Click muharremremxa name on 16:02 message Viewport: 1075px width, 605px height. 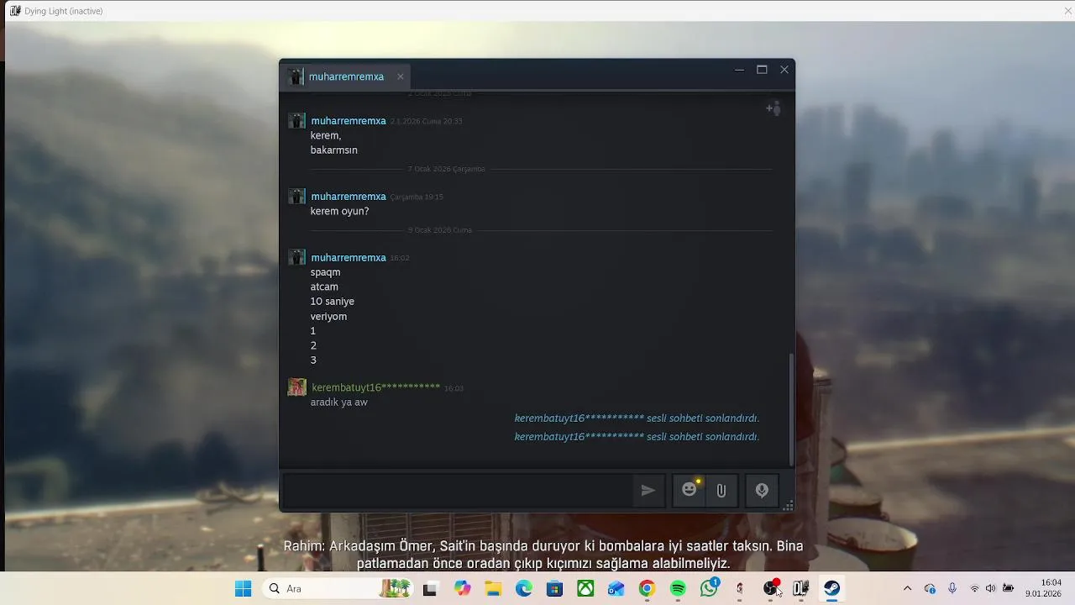(x=349, y=258)
